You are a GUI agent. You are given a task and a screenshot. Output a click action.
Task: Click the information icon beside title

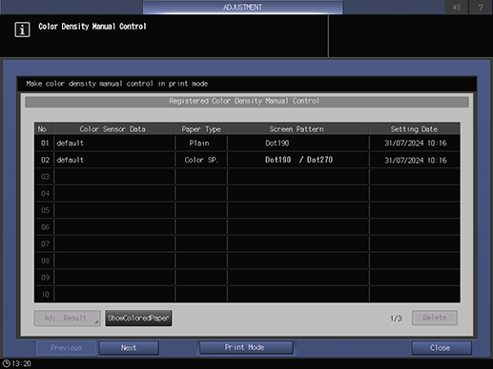click(22, 29)
